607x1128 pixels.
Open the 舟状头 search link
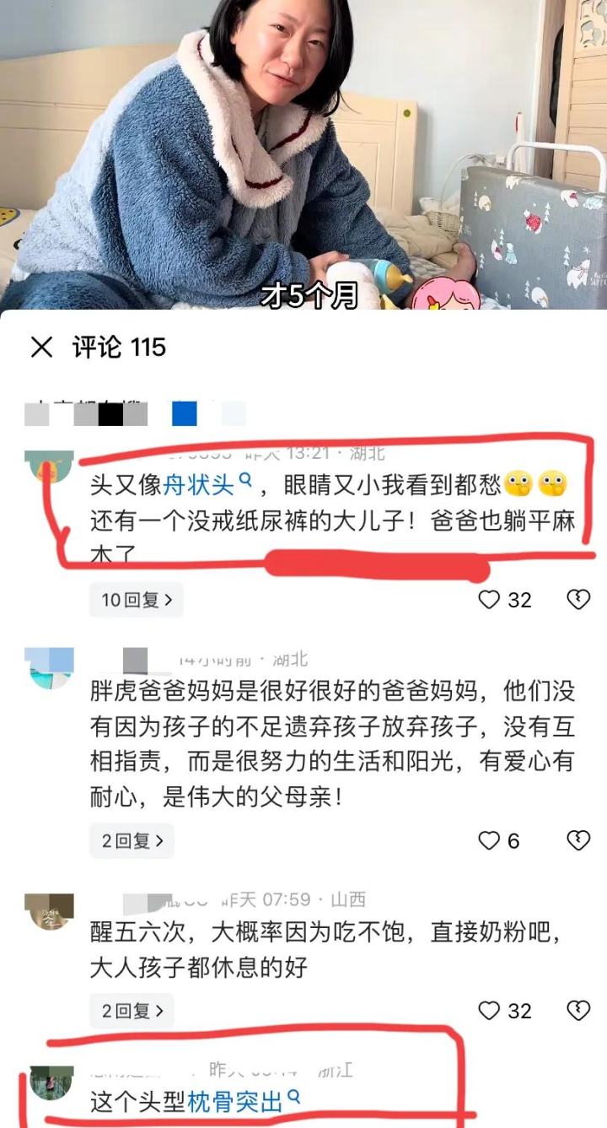click(198, 485)
